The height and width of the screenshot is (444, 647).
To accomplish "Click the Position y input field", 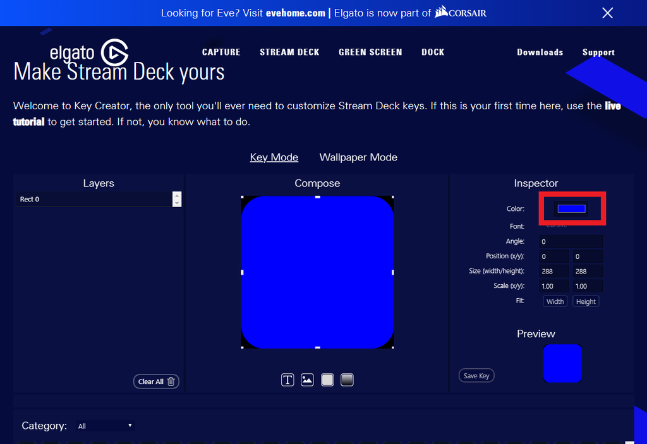I will pyautogui.click(x=588, y=256).
